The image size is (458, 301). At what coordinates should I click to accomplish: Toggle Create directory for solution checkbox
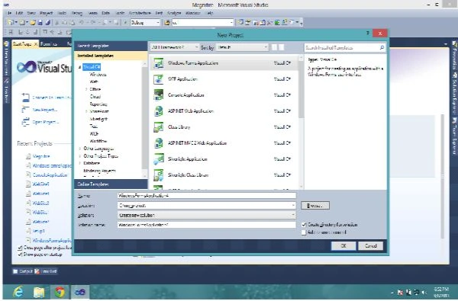(x=304, y=225)
